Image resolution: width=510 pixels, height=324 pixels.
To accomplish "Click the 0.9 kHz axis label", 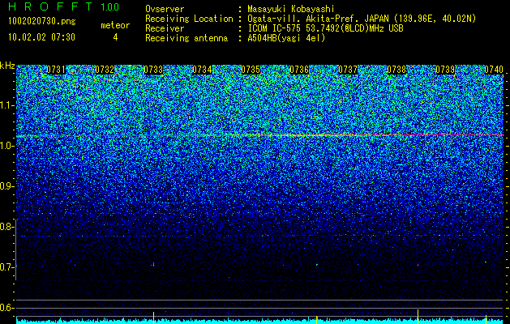I will coord(6,186).
